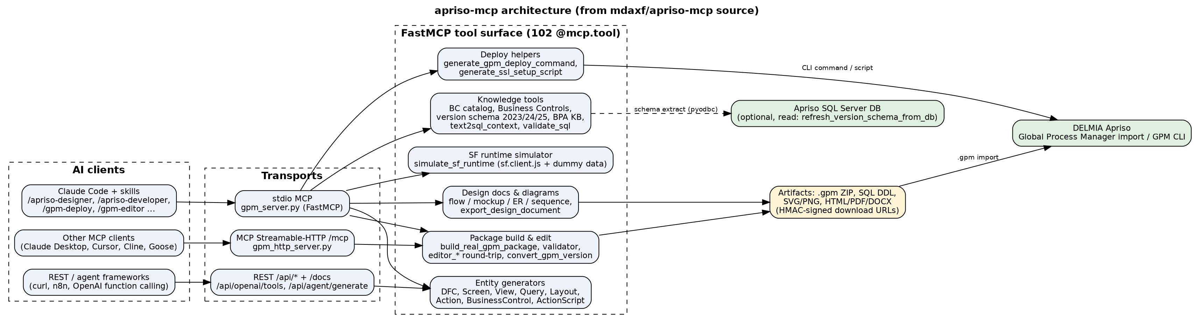
Task: Click the 'schema extract (pyodbc)' edge label
Action: [676, 109]
